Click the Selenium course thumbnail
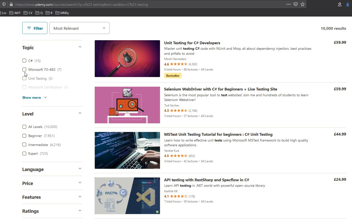The image size is (352, 221). coord(127,105)
